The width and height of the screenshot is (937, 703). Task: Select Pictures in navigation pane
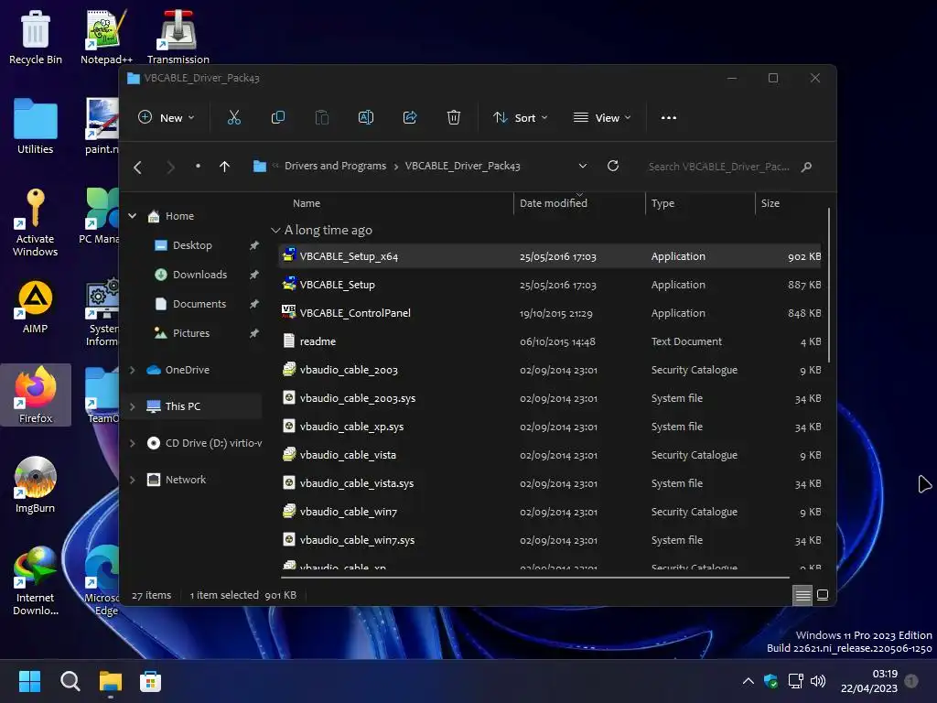pyautogui.click(x=191, y=333)
